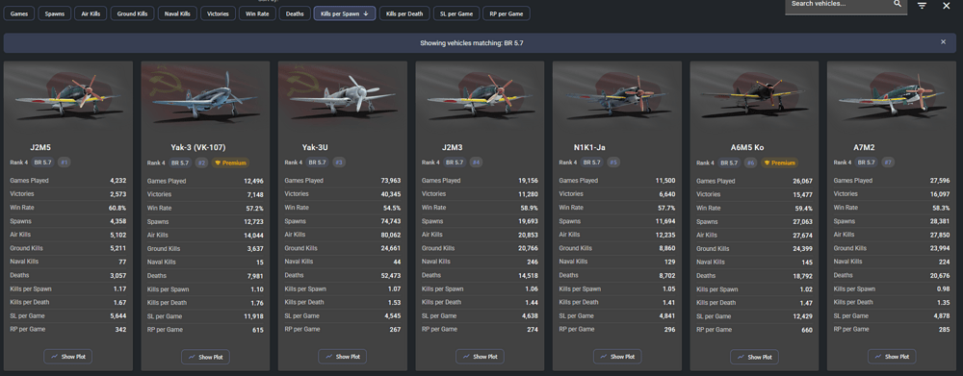The width and height of the screenshot is (963, 376).
Task: Click the Premium badge on A6M5 Ko
Action: click(779, 163)
